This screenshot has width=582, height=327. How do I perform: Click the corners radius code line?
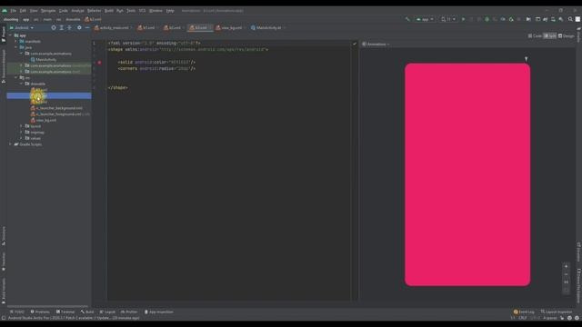click(156, 69)
